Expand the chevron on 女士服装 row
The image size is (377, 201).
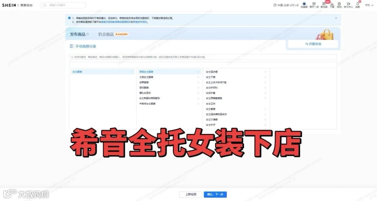132,72
